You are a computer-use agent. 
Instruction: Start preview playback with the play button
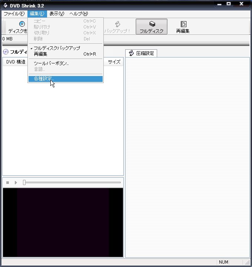coord(16,182)
